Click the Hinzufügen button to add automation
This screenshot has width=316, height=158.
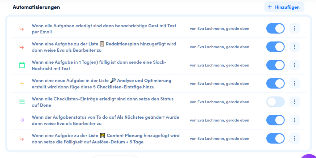coord(284,7)
